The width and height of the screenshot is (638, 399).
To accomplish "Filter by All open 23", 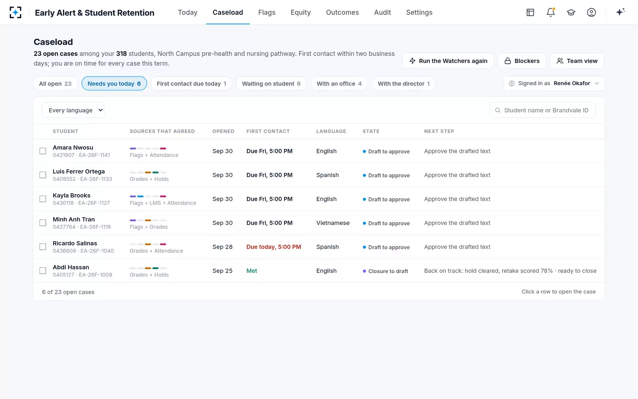I will (55, 83).
